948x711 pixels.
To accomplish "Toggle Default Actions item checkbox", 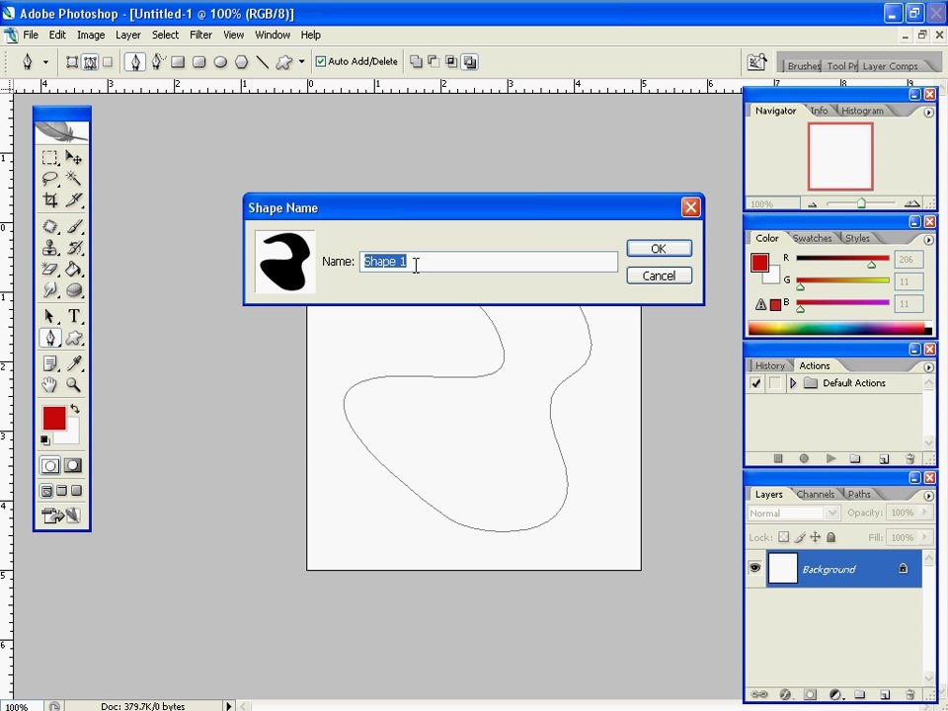I will [x=755, y=383].
